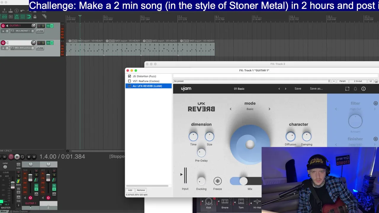
Task: Toggle record monitoring speaker on GUITAR 1
Action: pyautogui.click(x=7, y=26)
